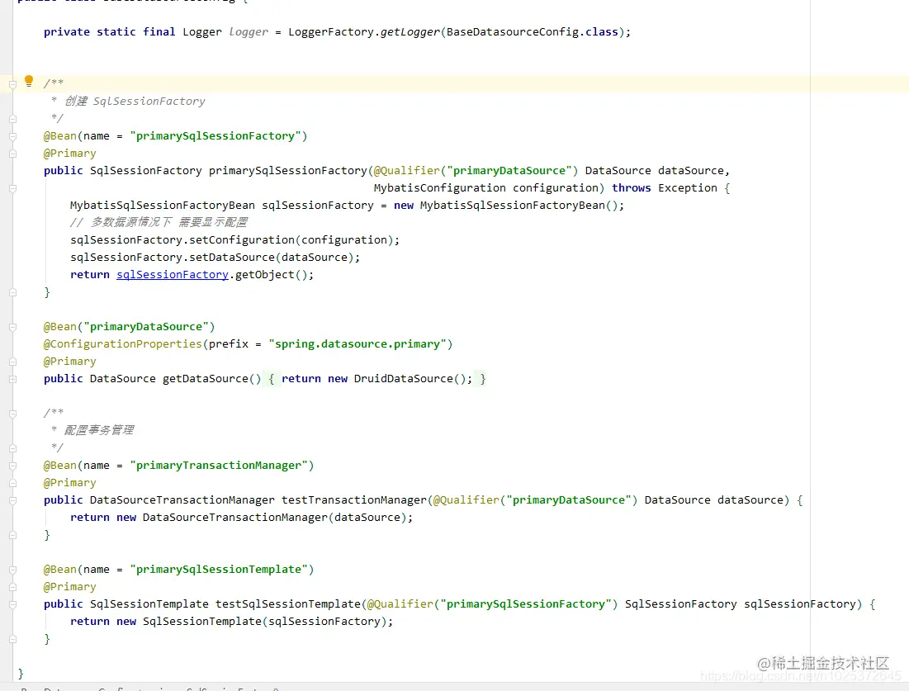Click the "primaryTransactionManager" bean name string
This screenshot has height=691, width=909.
(219, 465)
